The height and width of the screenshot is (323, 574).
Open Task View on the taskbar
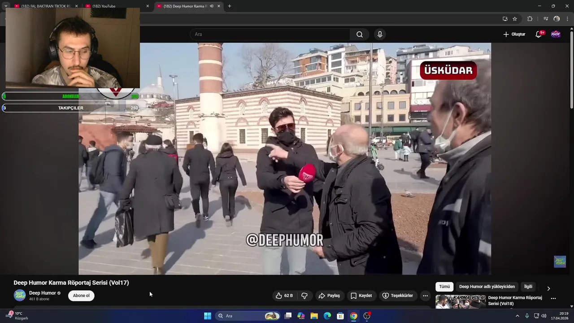coord(288,316)
